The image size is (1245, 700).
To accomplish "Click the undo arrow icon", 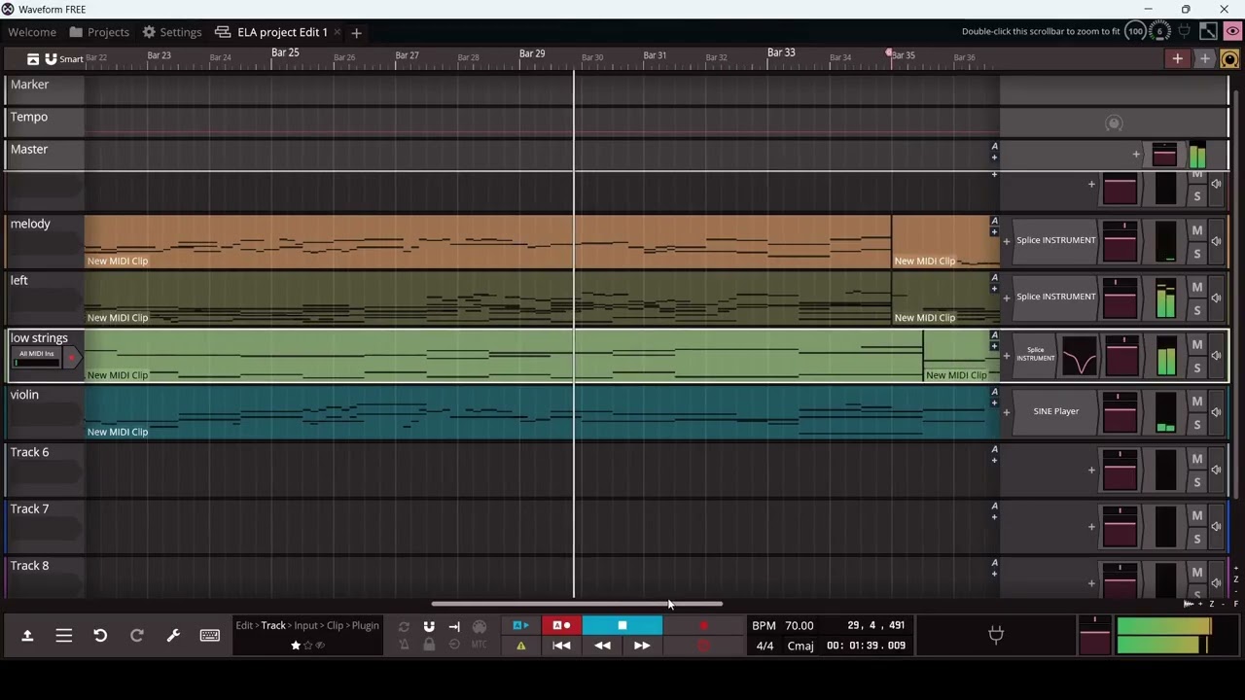I will (x=100, y=636).
